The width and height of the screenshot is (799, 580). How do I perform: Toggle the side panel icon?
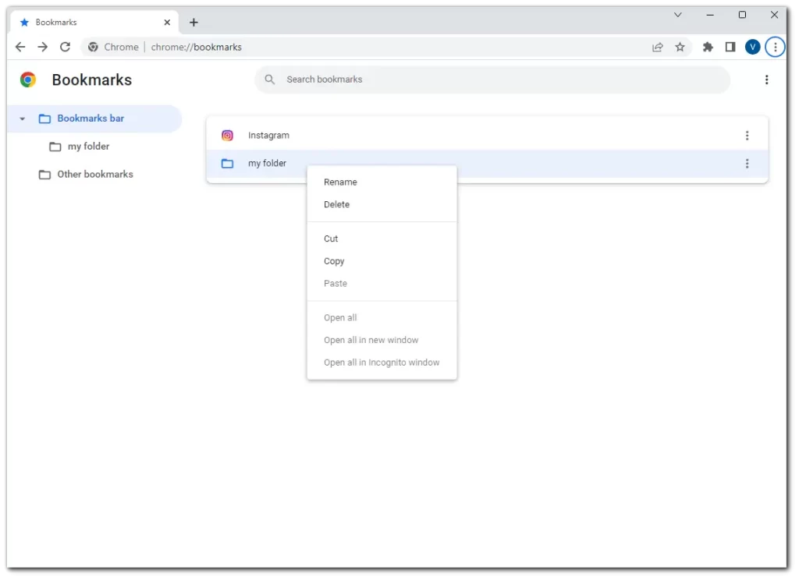coord(730,47)
